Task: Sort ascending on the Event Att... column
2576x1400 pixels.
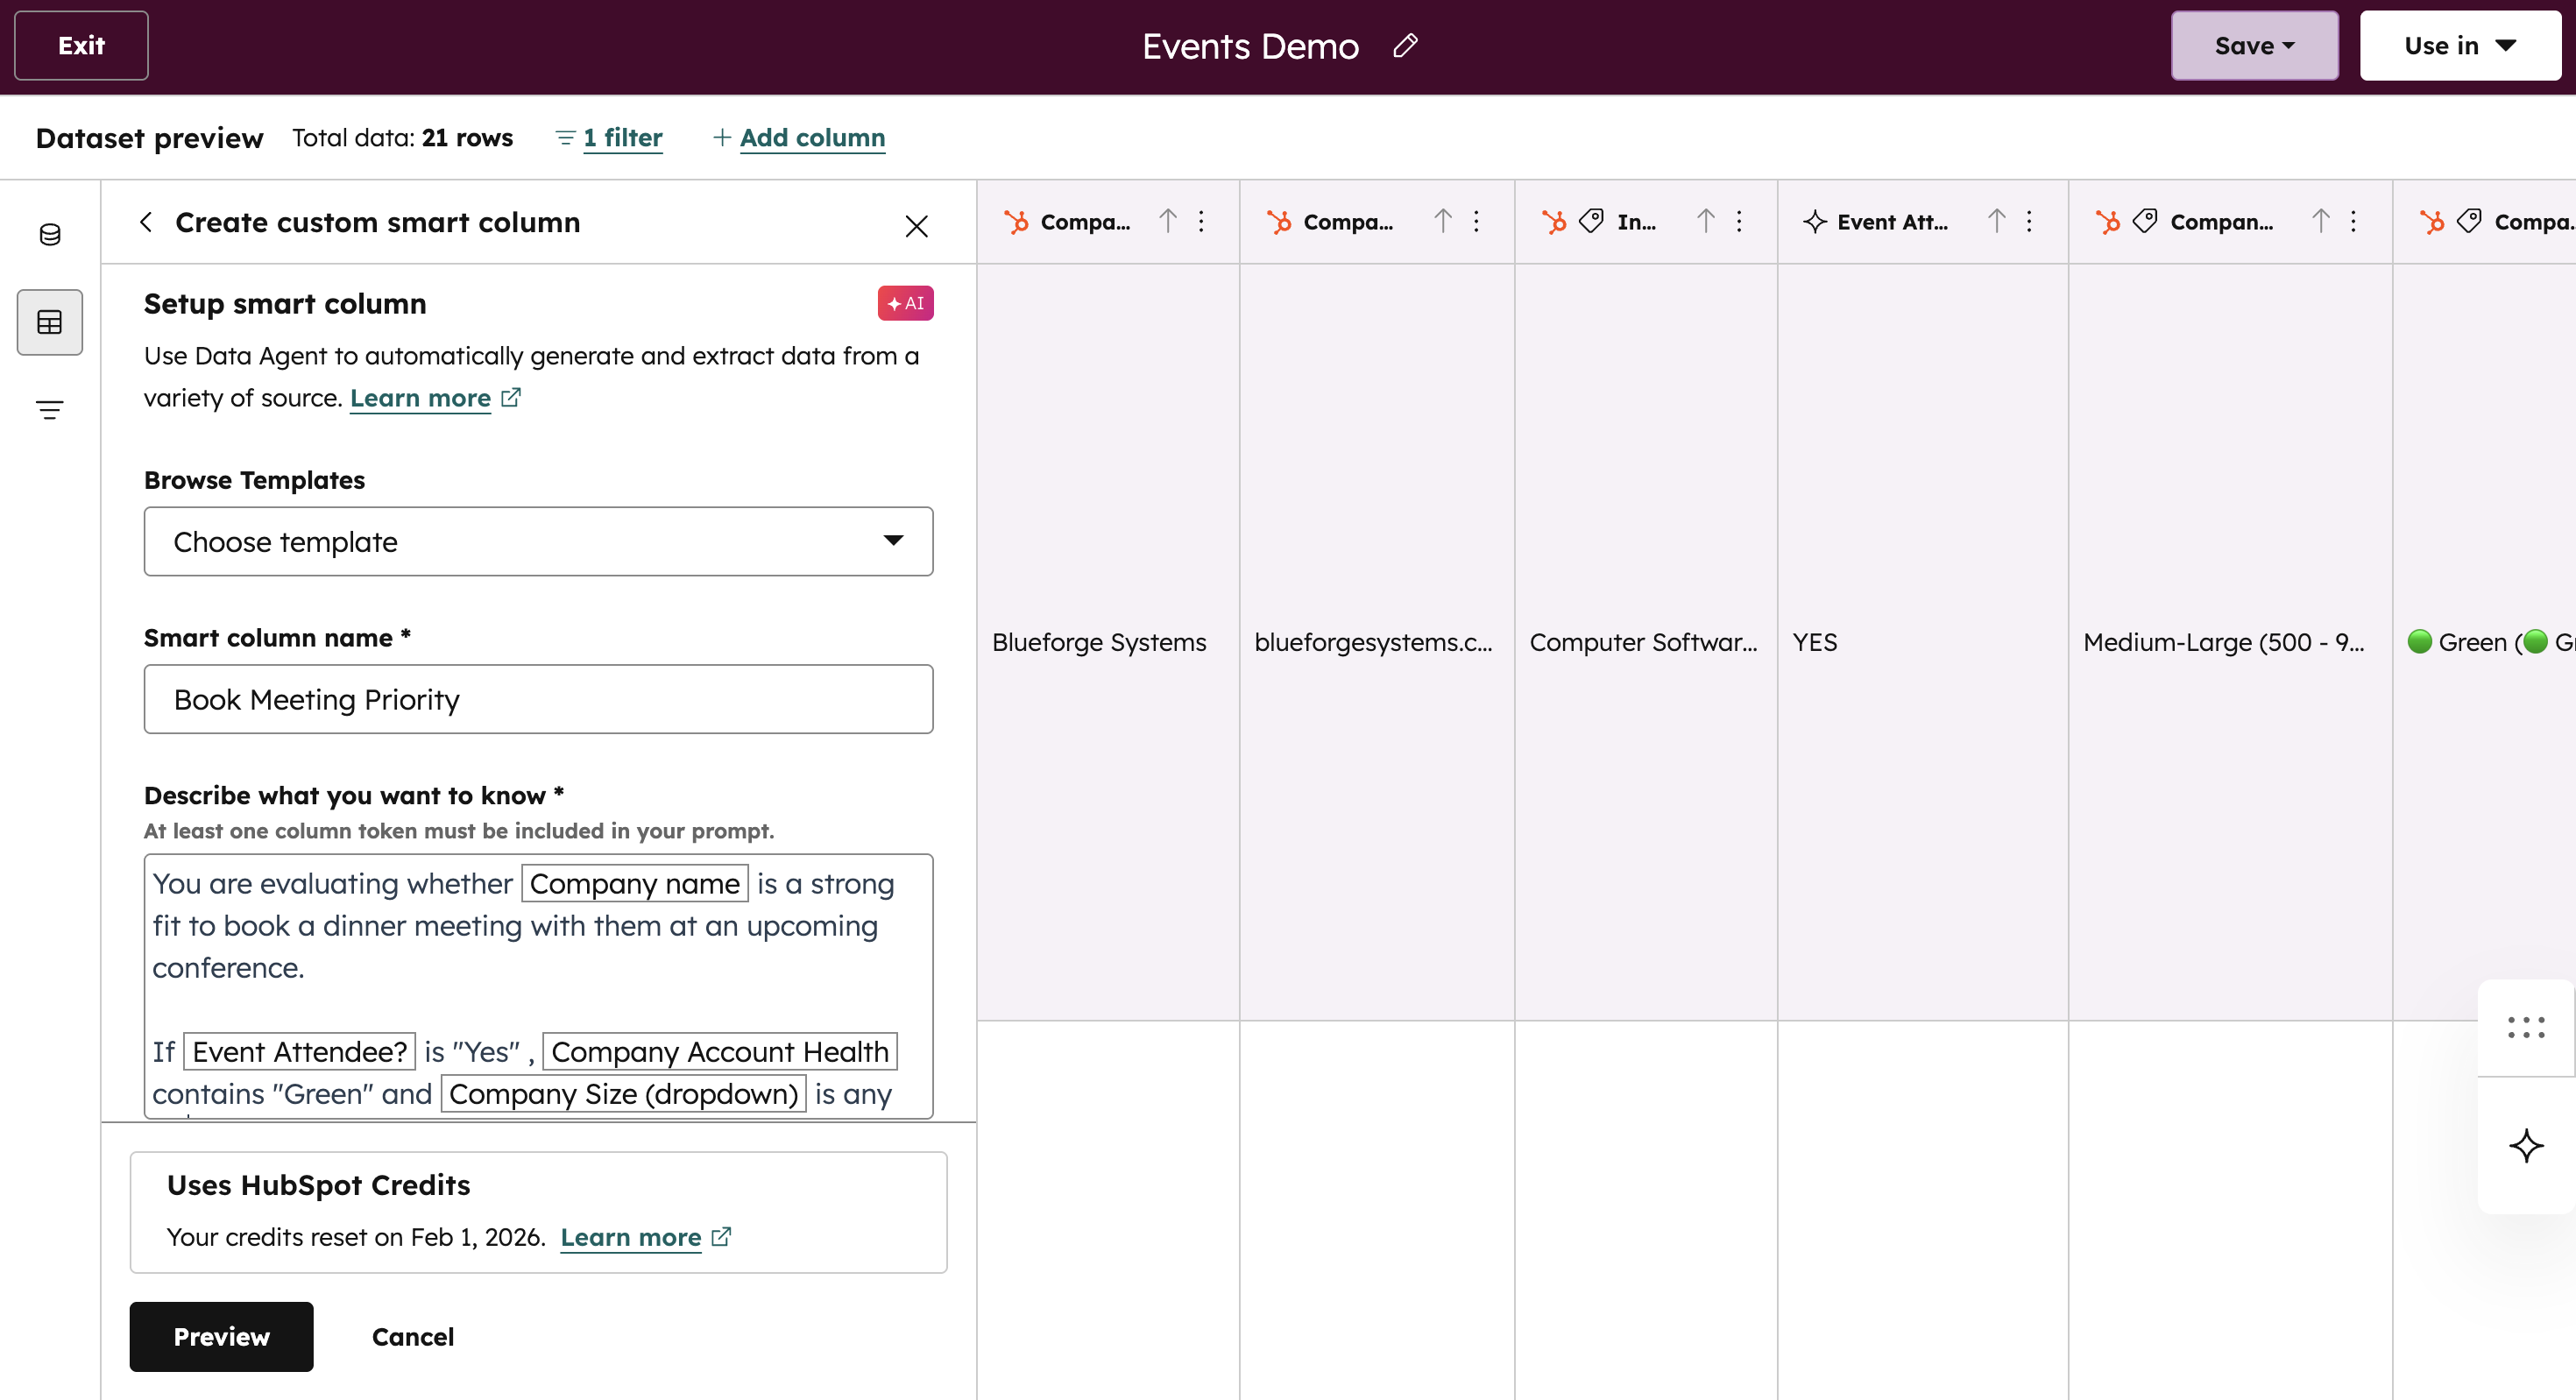Action: coord(1996,221)
